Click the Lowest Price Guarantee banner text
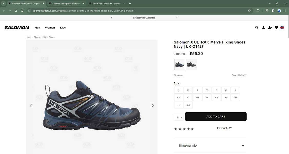The width and height of the screenshot is (289, 154). [144, 18]
